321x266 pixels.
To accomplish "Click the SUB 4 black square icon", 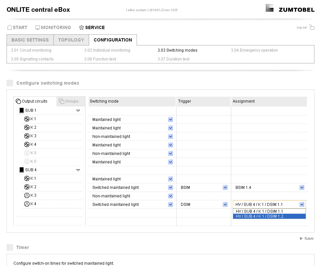I will [22, 170].
